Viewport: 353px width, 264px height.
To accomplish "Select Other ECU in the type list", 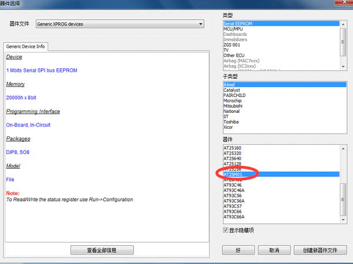I will 234,55.
